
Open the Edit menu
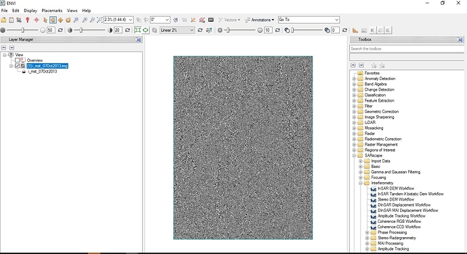pos(16,10)
